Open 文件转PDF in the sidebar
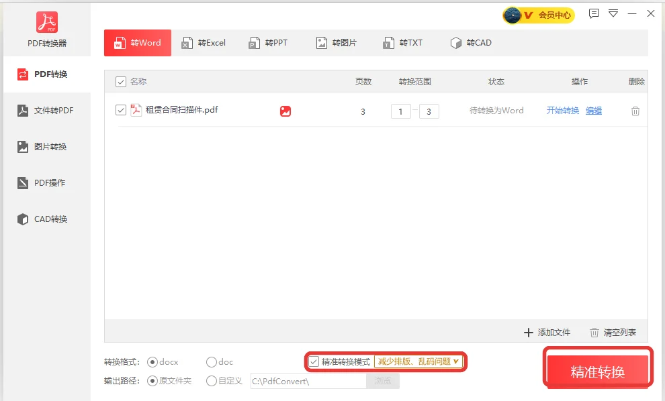This screenshot has height=401, width=665. tap(47, 111)
